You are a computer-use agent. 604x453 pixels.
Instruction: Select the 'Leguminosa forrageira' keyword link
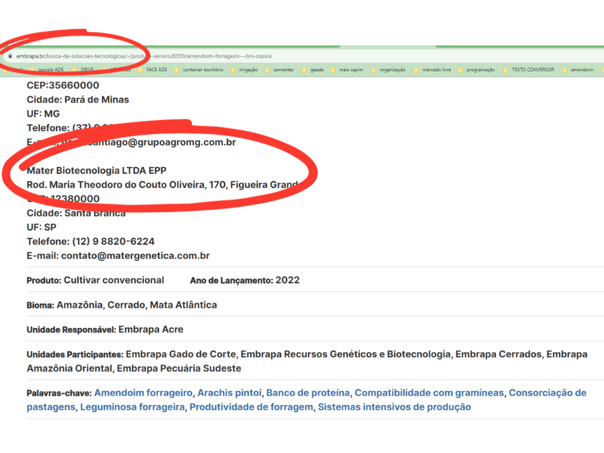click(132, 407)
